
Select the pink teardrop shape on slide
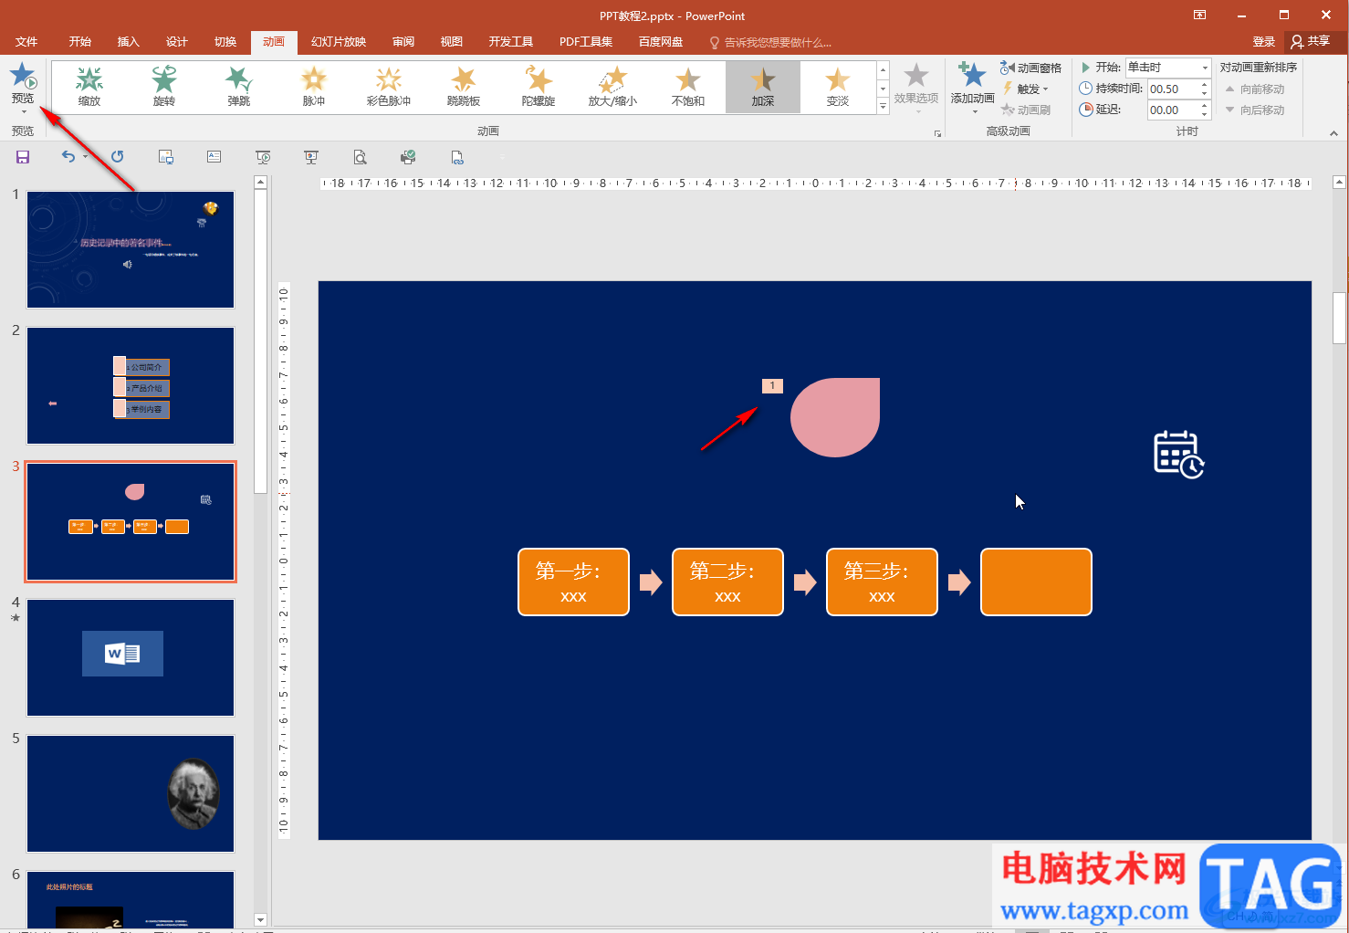coord(835,417)
